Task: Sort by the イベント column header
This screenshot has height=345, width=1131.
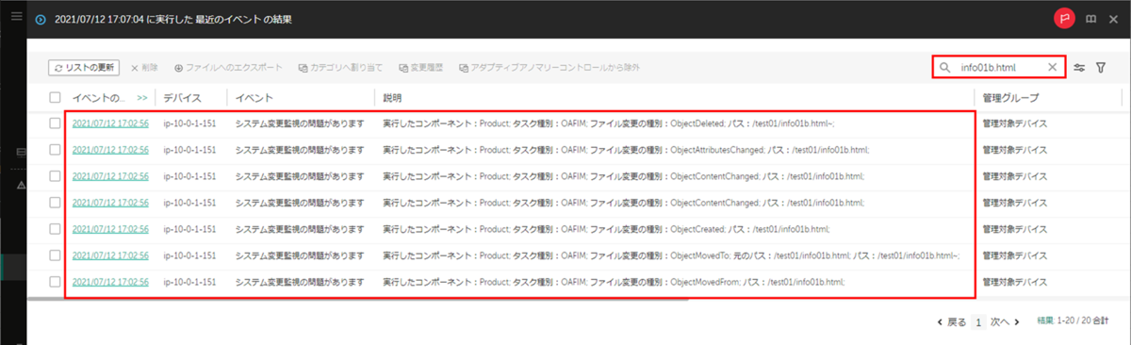Action: [254, 97]
